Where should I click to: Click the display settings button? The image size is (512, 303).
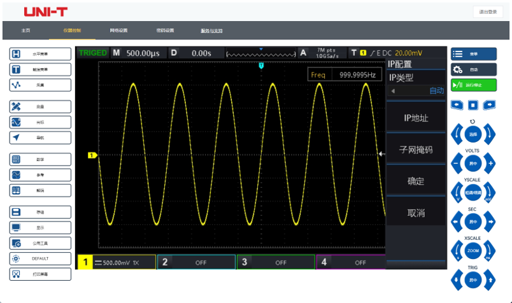39,227
